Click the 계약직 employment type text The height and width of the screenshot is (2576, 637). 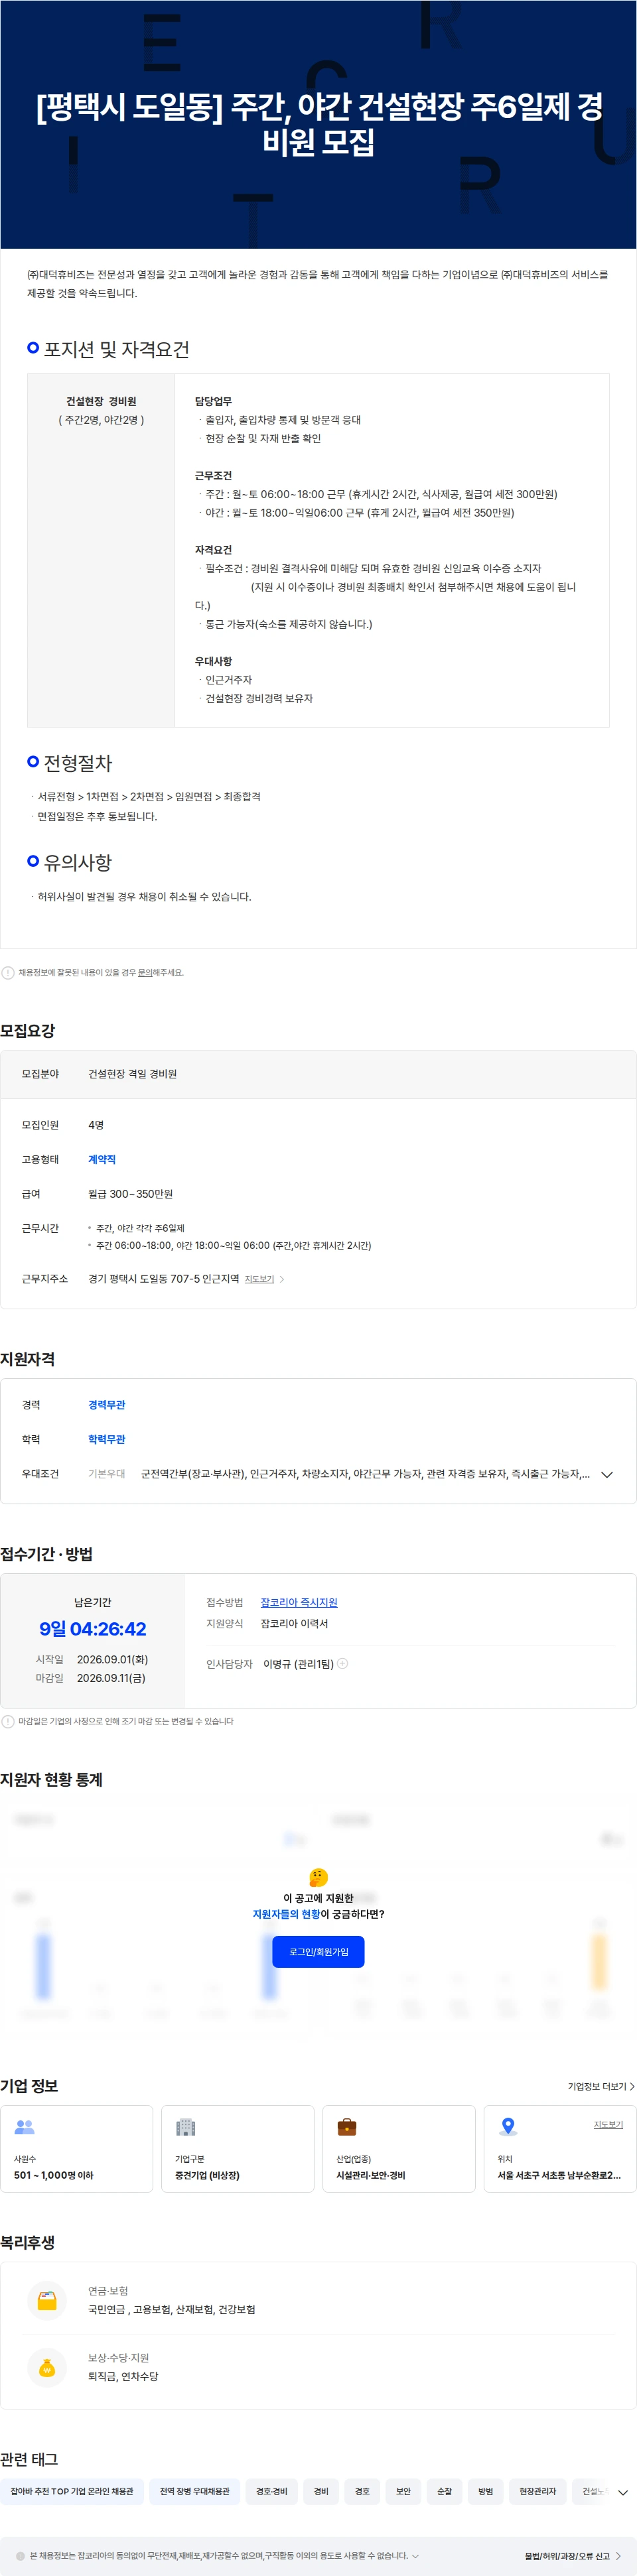(x=102, y=1159)
